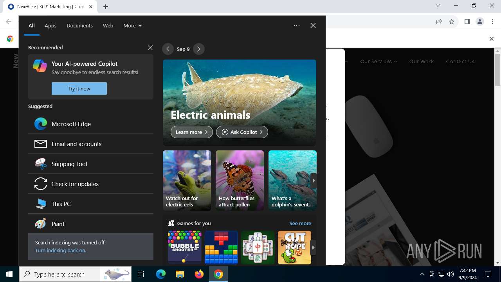The image size is (501, 282).
Task: Open Chrome tab search dropdown arrow
Action: pyautogui.click(x=438, y=5)
